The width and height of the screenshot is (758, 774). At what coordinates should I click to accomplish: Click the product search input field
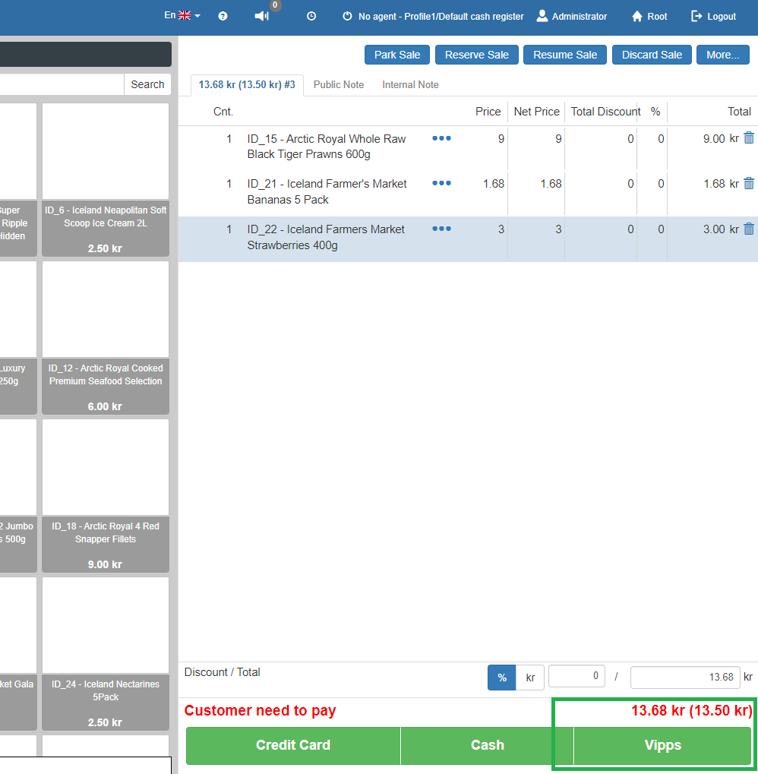[62, 84]
